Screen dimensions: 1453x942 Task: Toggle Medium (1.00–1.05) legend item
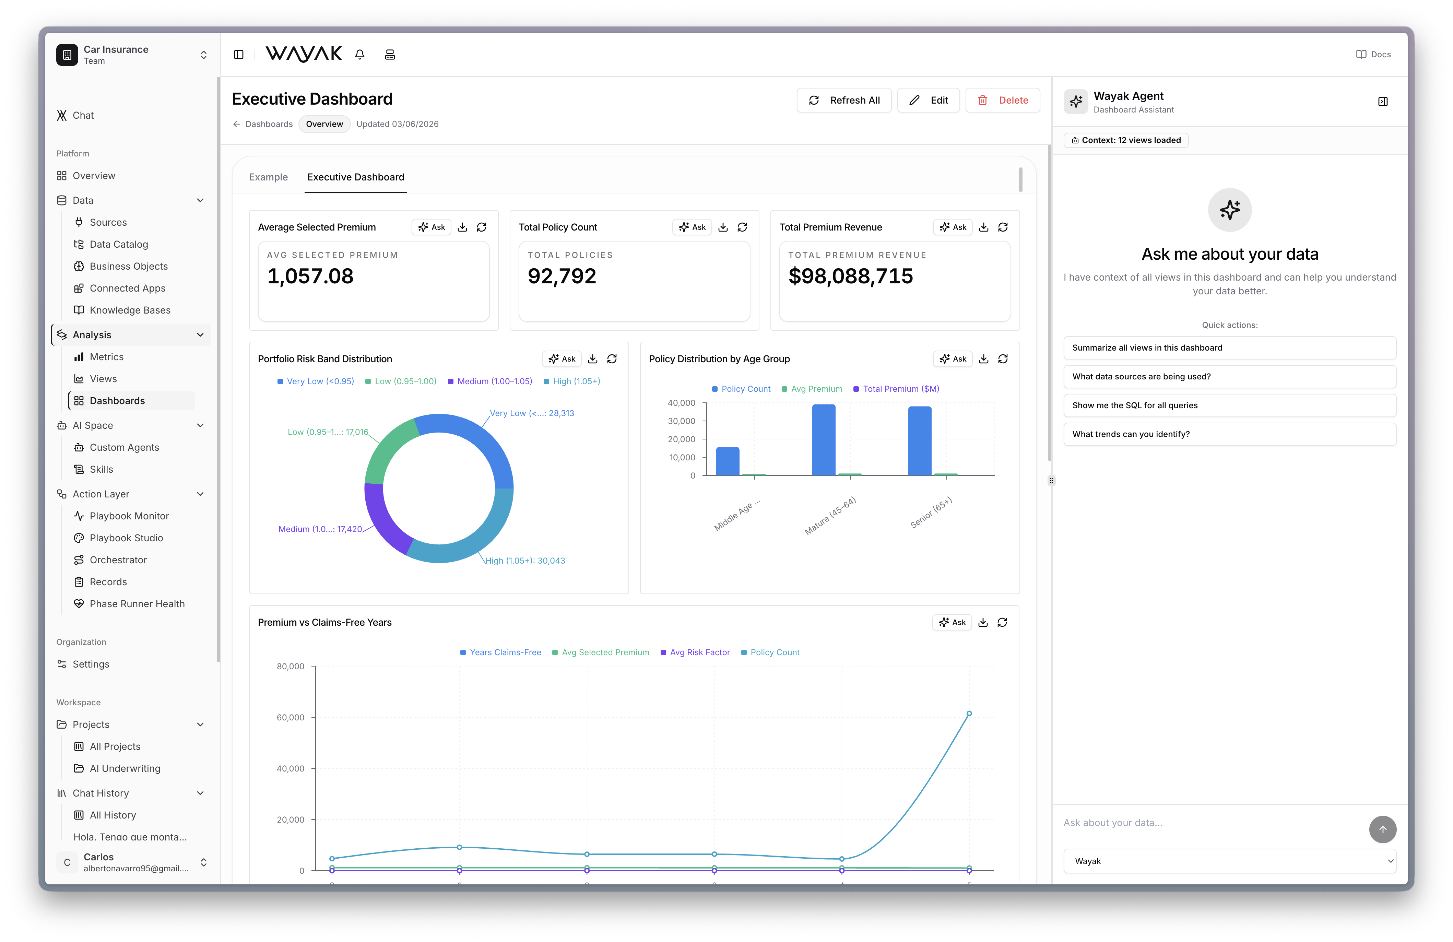coord(490,381)
